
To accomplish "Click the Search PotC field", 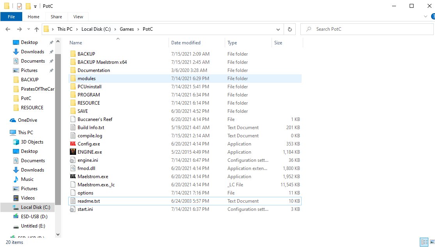I will pos(367,29).
